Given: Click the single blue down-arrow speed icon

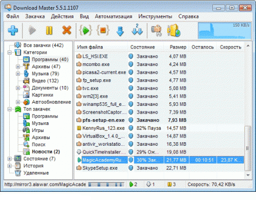Looking at the screenshot, I should click(120, 31).
